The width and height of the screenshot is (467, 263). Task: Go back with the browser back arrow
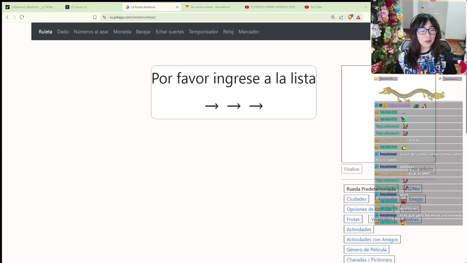coord(7,17)
